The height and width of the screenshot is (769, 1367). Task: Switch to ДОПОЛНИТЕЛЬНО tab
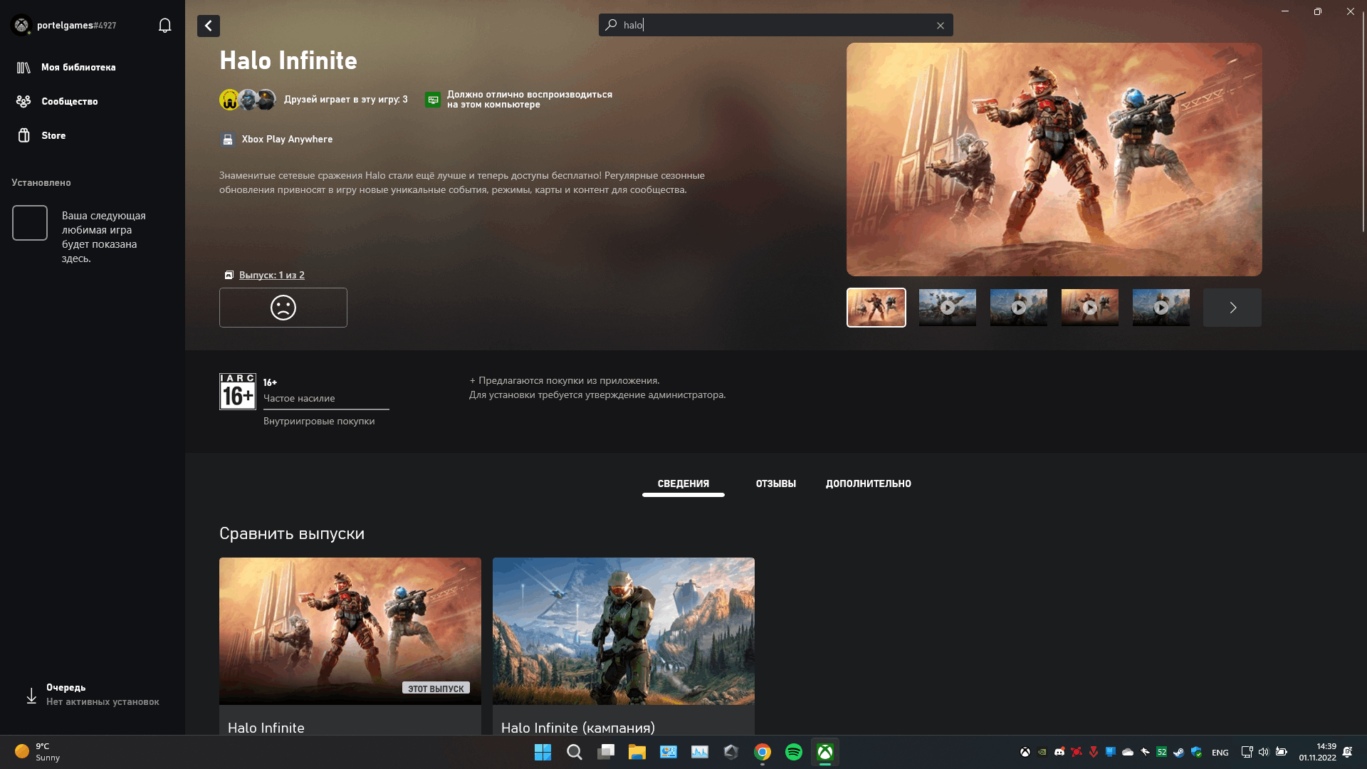click(868, 484)
